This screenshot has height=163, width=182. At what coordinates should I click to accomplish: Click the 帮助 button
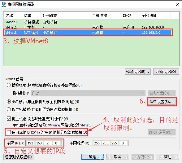tap(168, 157)
